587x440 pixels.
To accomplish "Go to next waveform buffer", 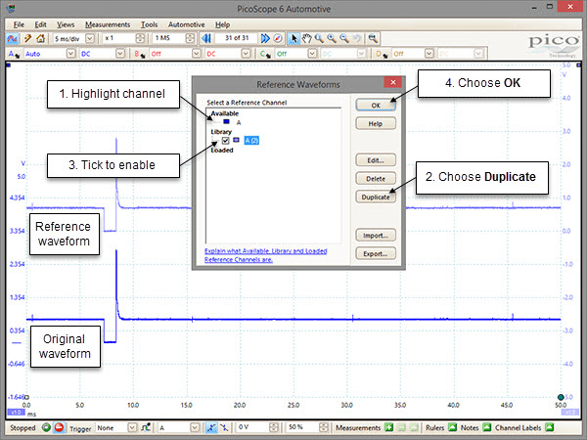I will pyautogui.click(x=265, y=38).
